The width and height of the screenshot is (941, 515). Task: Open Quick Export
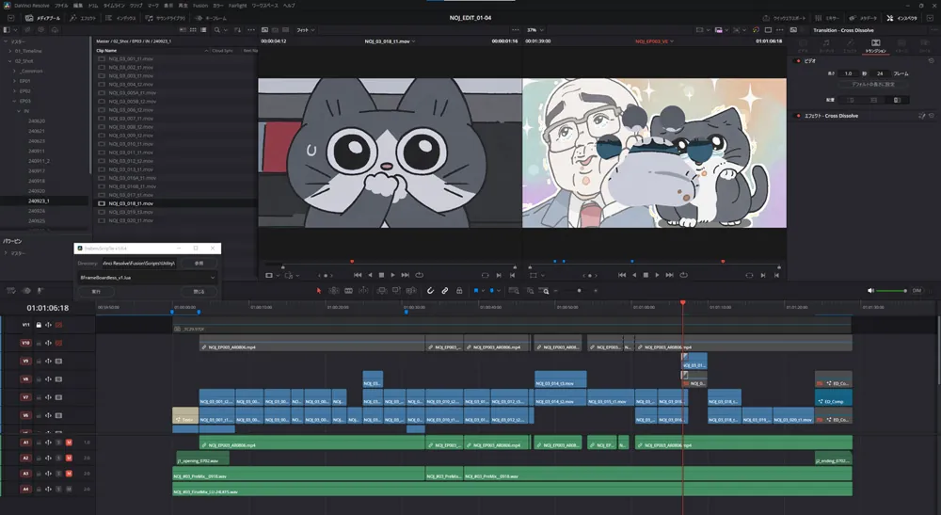(785, 18)
